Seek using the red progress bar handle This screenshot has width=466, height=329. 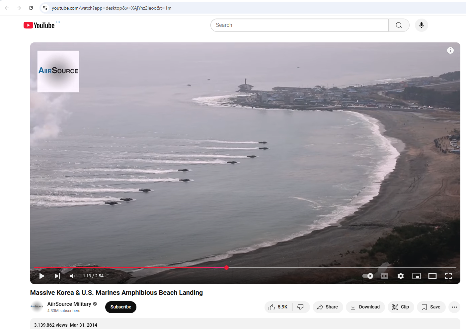click(227, 268)
